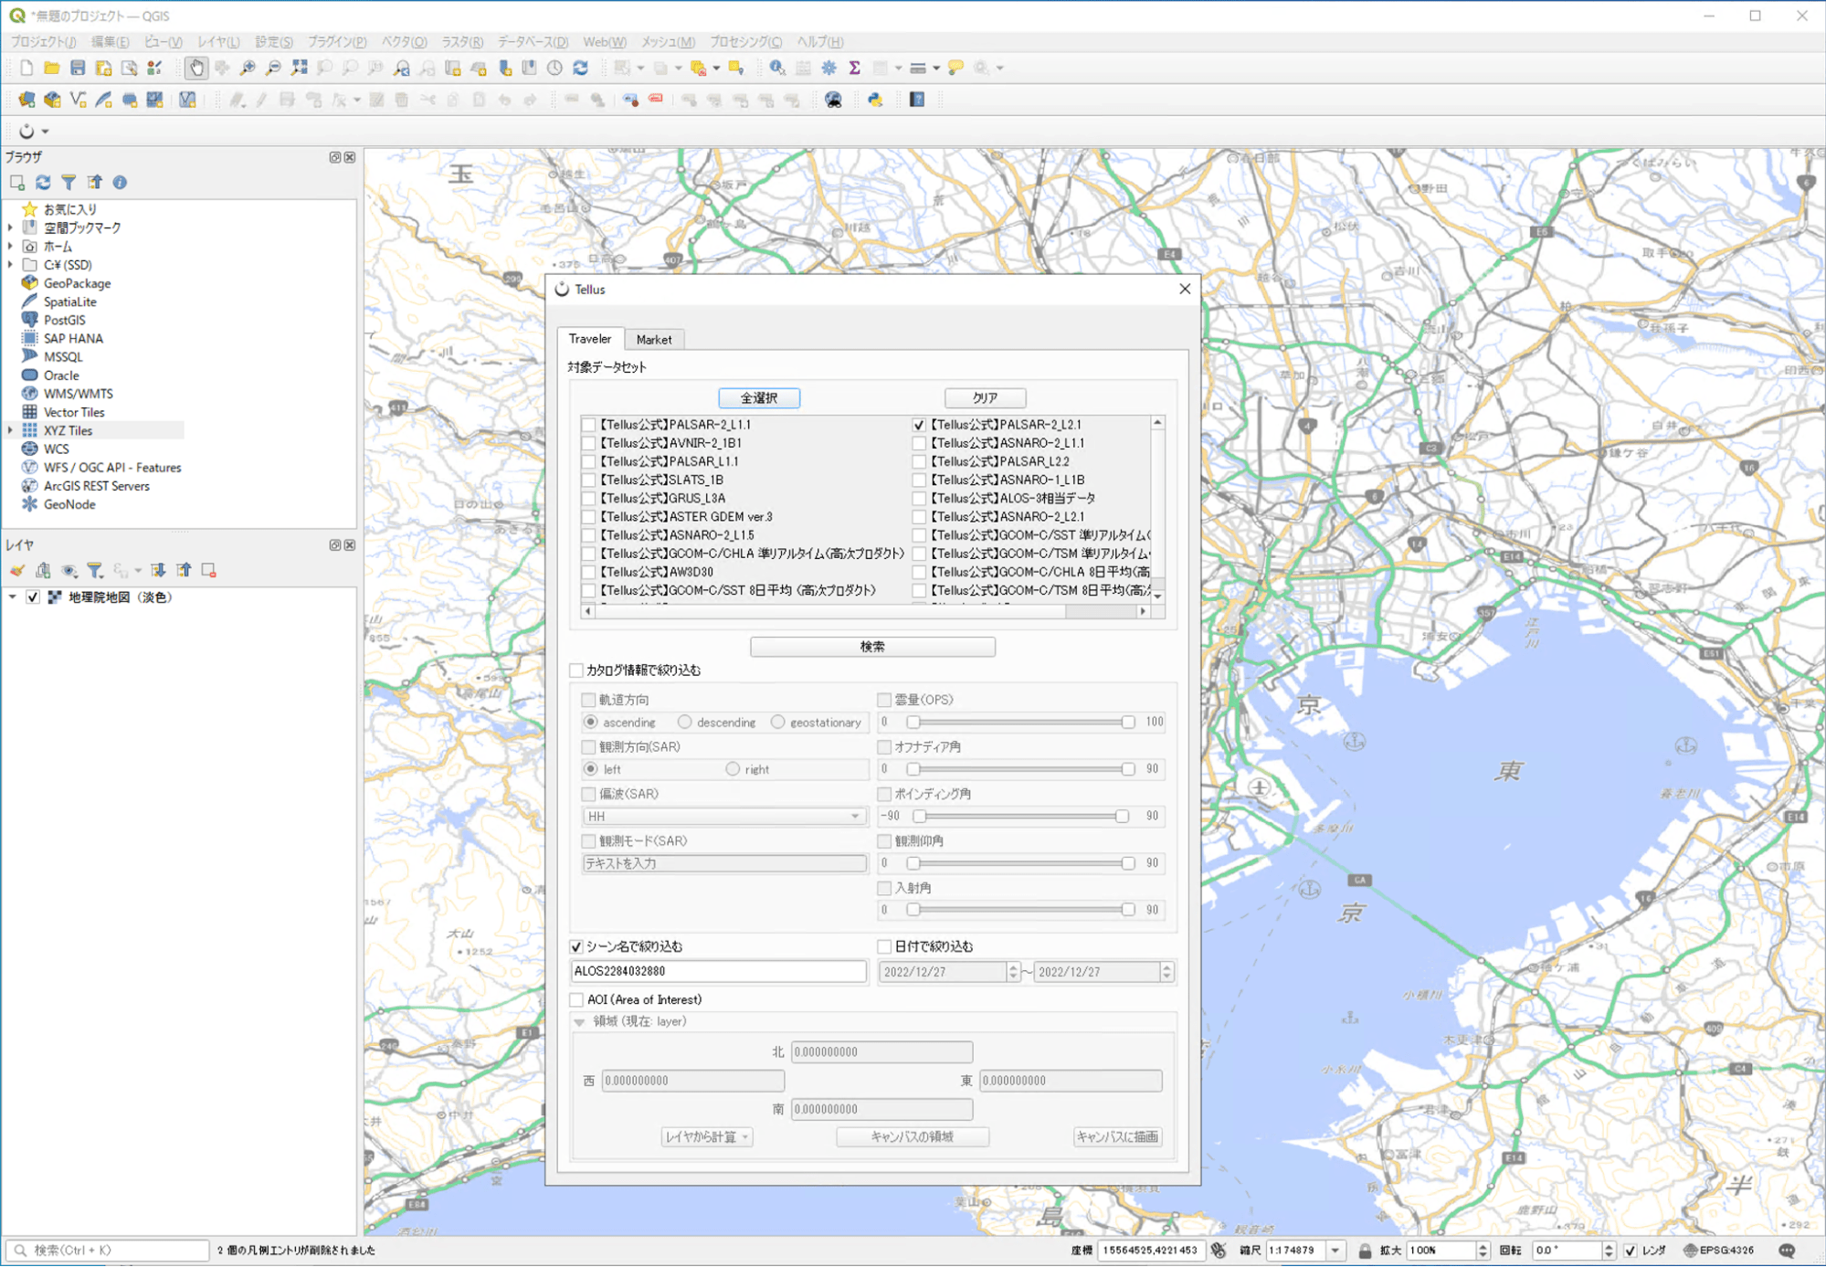1826x1267 pixels.
Task: Click the Zoom Full extent icon
Action: pyautogui.click(x=299, y=68)
